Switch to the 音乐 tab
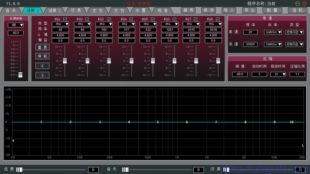 (11, 11)
